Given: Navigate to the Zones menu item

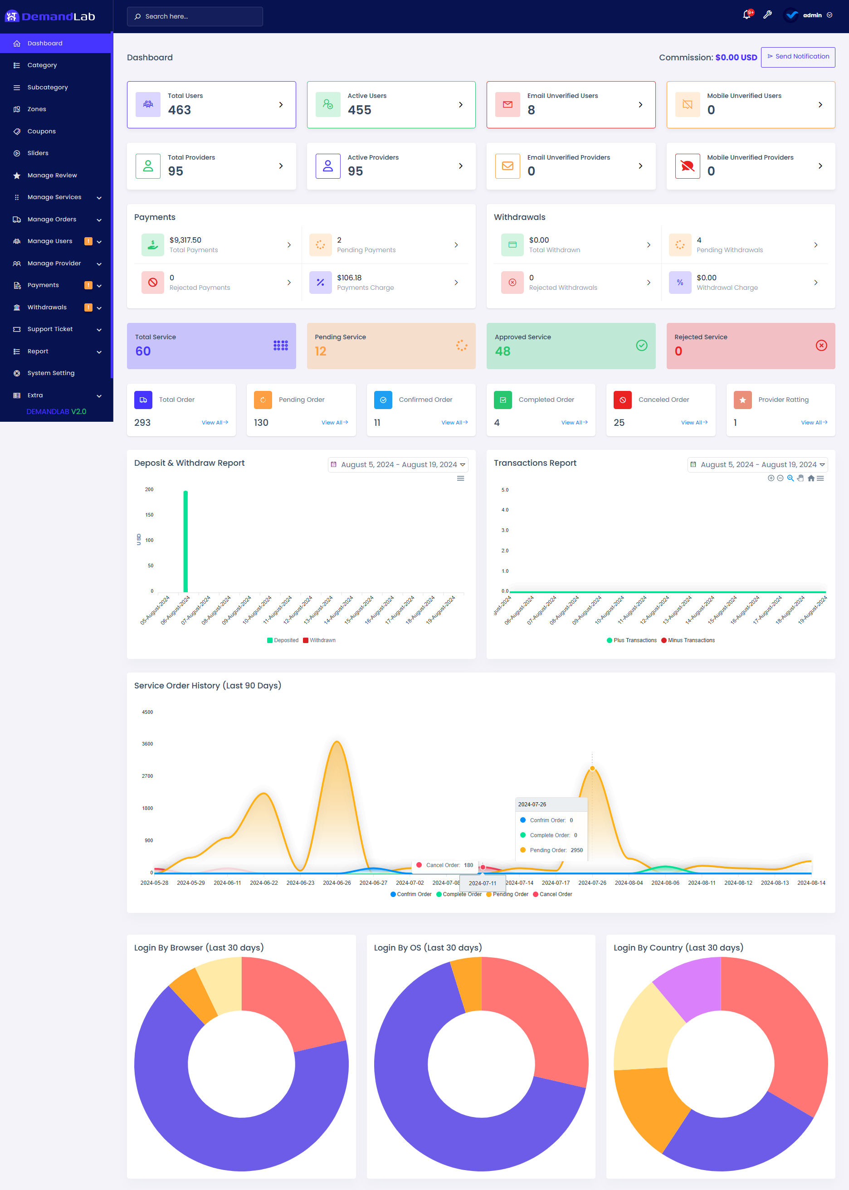Looking at the screenshot, I should [x=37, y=109].
